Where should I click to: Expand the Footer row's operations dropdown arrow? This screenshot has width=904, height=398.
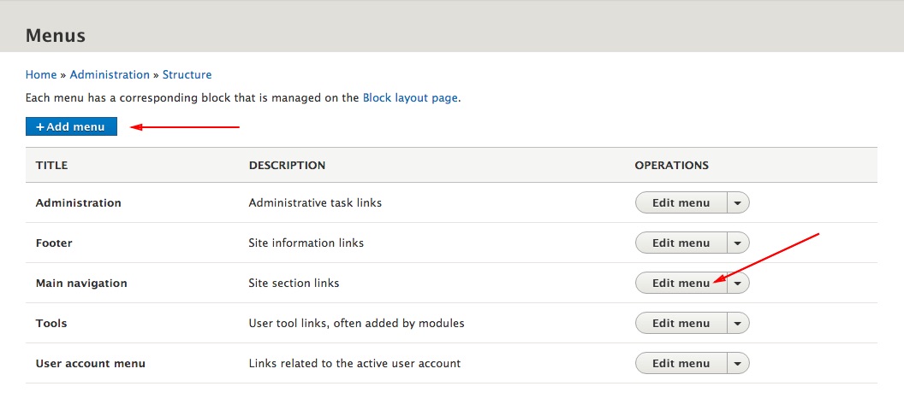coord(738,243)
